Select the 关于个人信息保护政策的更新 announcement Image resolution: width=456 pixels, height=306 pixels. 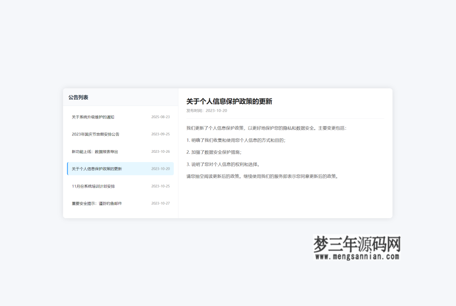(x=97, y=169)
